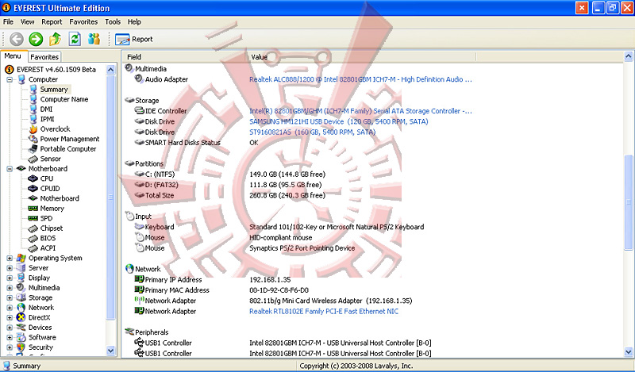
Task: Expand the Devices tree node
Action: click(10, 328)
